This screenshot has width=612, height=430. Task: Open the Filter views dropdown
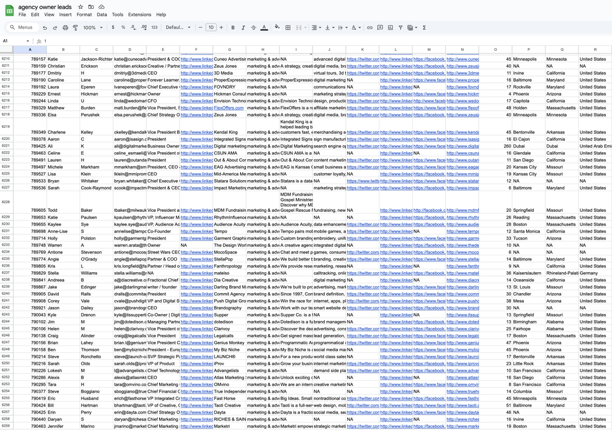(x=412, y=27)
